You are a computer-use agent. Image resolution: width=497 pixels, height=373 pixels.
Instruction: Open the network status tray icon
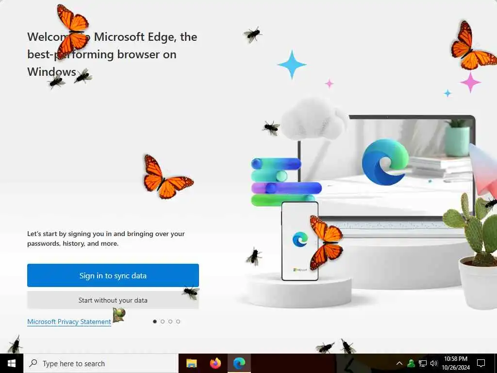click(x=423, y=363)
